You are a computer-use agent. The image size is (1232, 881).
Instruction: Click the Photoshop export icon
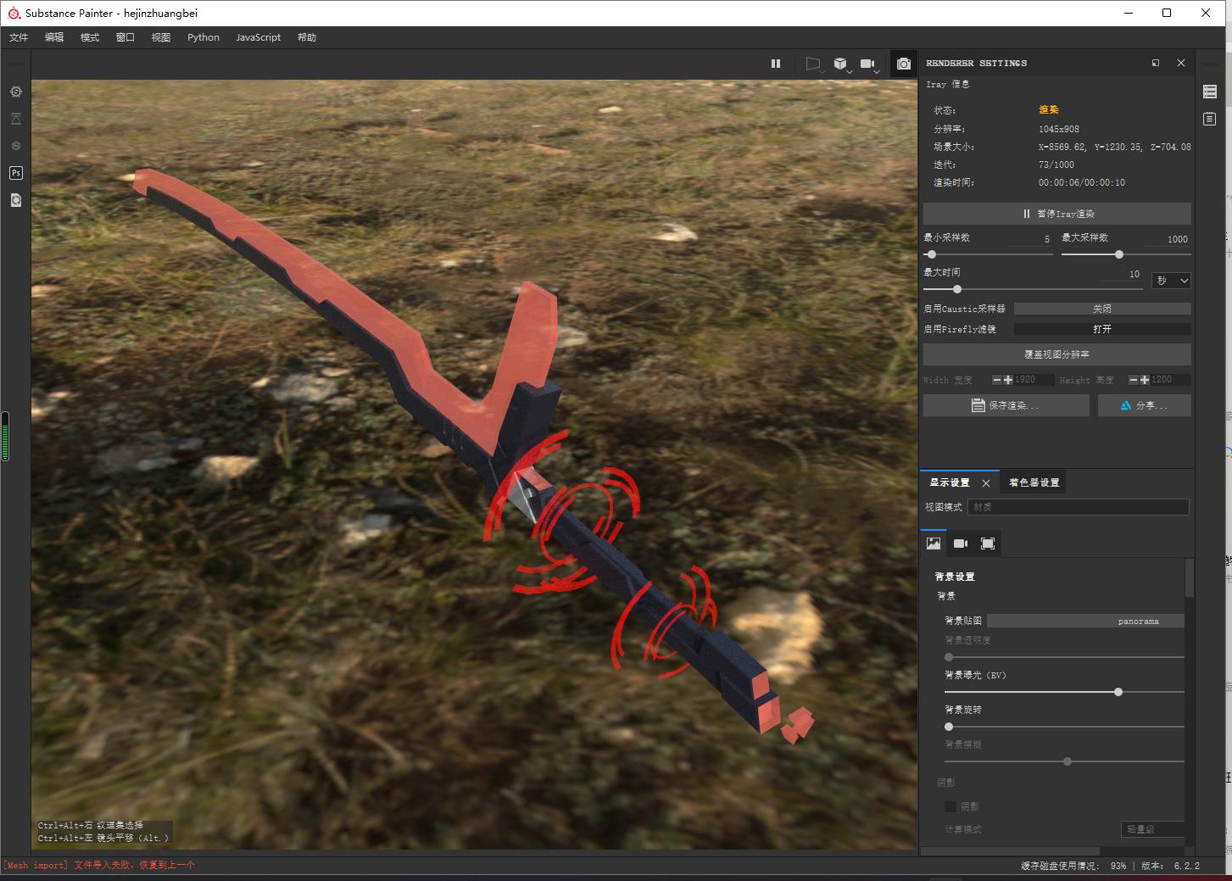point(15,173)
